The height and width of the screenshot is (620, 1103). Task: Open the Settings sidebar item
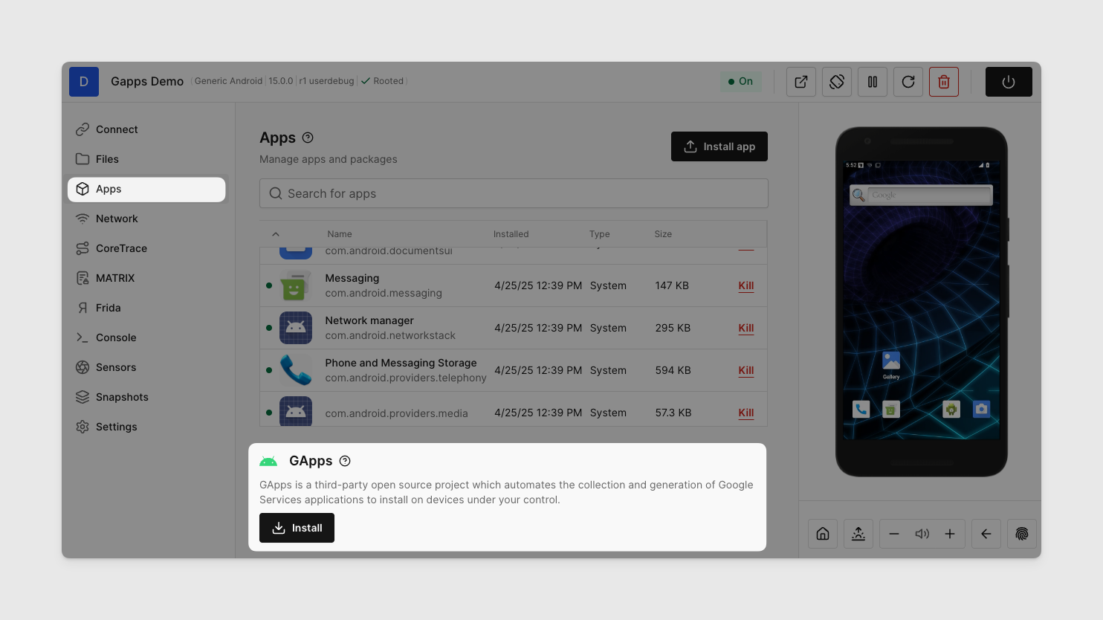pyautogui.click(x=146, y=427)
